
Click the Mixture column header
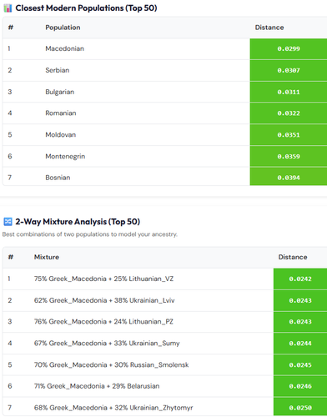click(47, 257)
